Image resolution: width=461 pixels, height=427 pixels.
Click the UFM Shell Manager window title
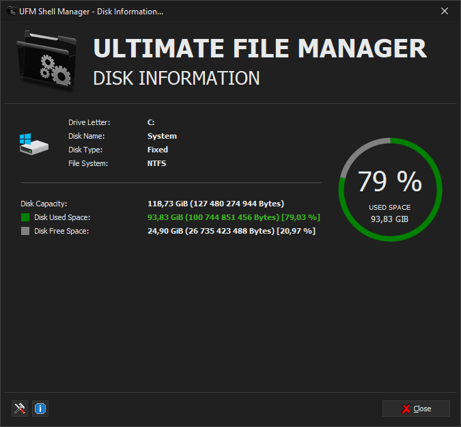pyautogui.click(x=91, y=12)
